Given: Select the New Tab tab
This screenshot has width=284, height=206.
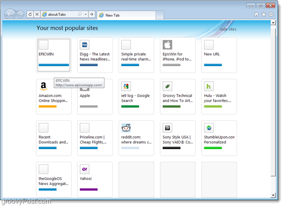Looking at the screenshot, I should (126, 15).
